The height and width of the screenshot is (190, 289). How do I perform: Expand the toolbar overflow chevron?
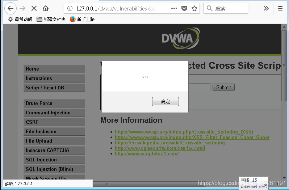266,8
